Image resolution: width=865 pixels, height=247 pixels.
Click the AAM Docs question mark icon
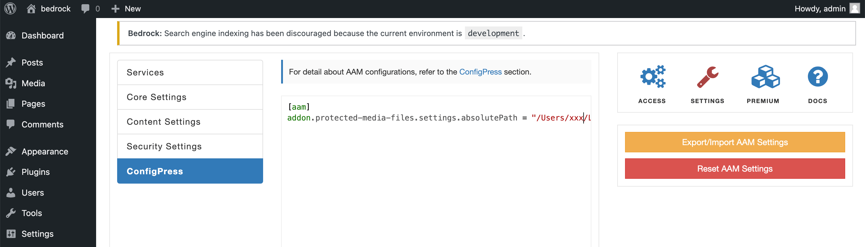[818, 77]
